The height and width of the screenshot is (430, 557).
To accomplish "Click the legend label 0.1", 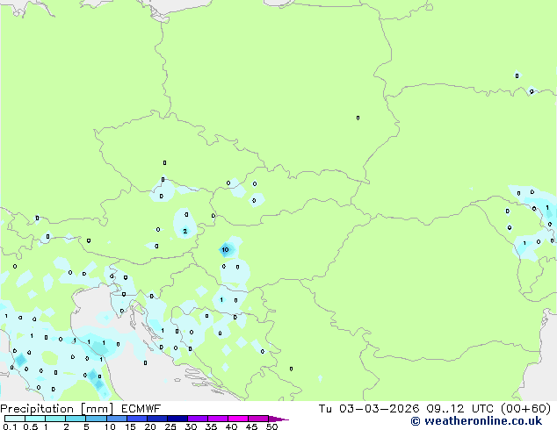I will pyautogui.click(x=10, y=426).
